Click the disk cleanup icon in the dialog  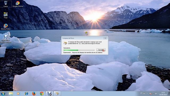(65, 43)
